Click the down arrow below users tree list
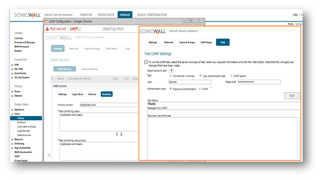 coord(122,134)
